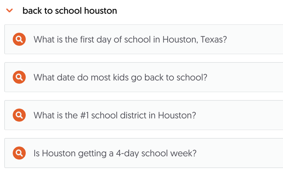Click the words 'Houston, Texas?' in first question
The width and height of the screenshot is (283, 172).
[x=195, y=40]
